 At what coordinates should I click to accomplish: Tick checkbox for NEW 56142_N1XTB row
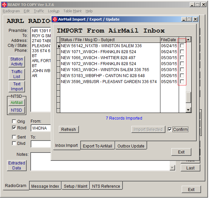(x=182, y=46)
